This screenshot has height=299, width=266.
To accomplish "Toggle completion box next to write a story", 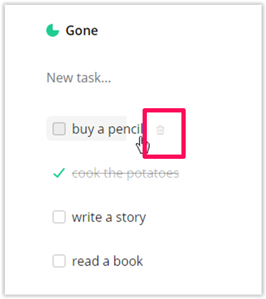I will tap(59, 217).
